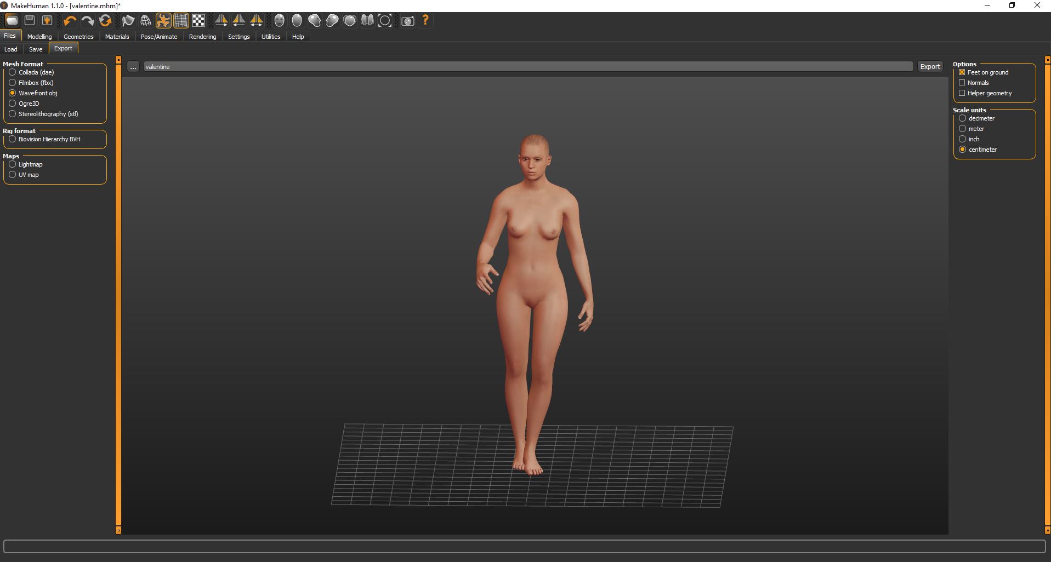Toggle the pose figure icon
Viewport: 1051px width, 562px height.
coord(163,21)
